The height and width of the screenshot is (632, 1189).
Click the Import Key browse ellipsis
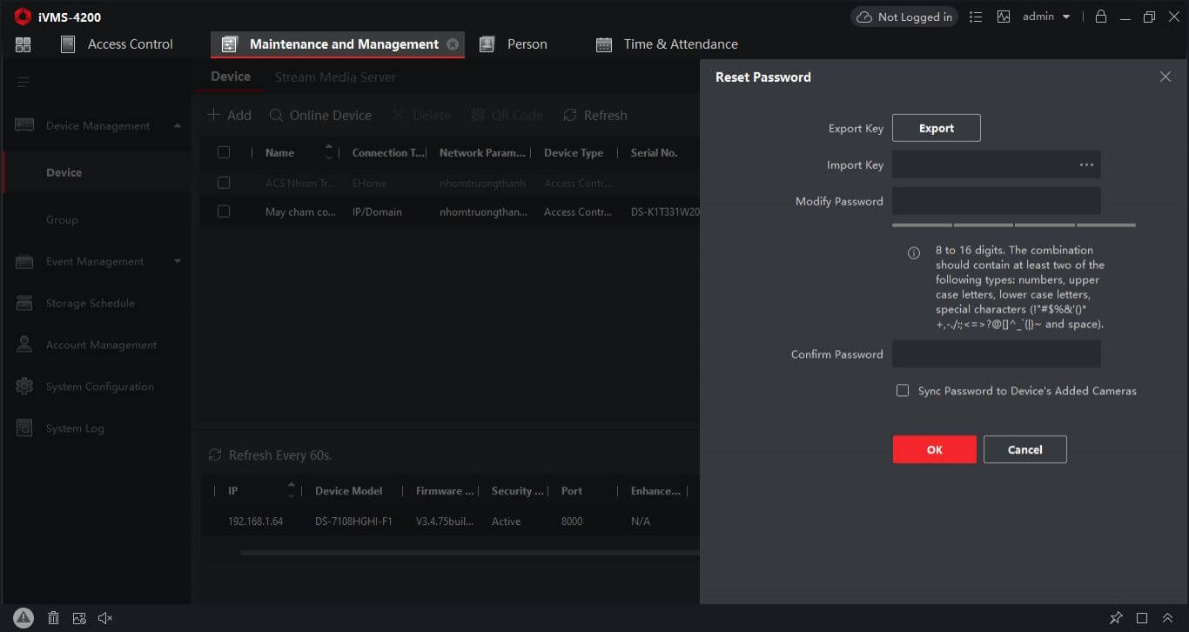1086,165
